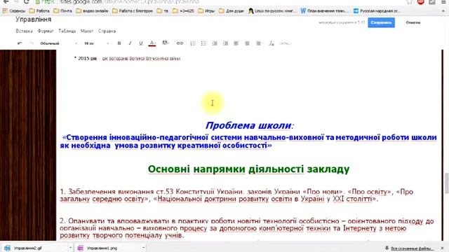Open the Linux по-русски bookmark

click(272, 11)
